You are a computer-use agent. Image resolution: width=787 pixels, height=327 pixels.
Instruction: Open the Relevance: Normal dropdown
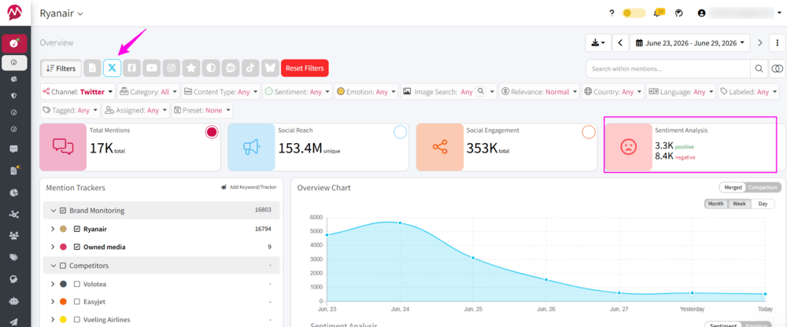[x=540, y=92]
